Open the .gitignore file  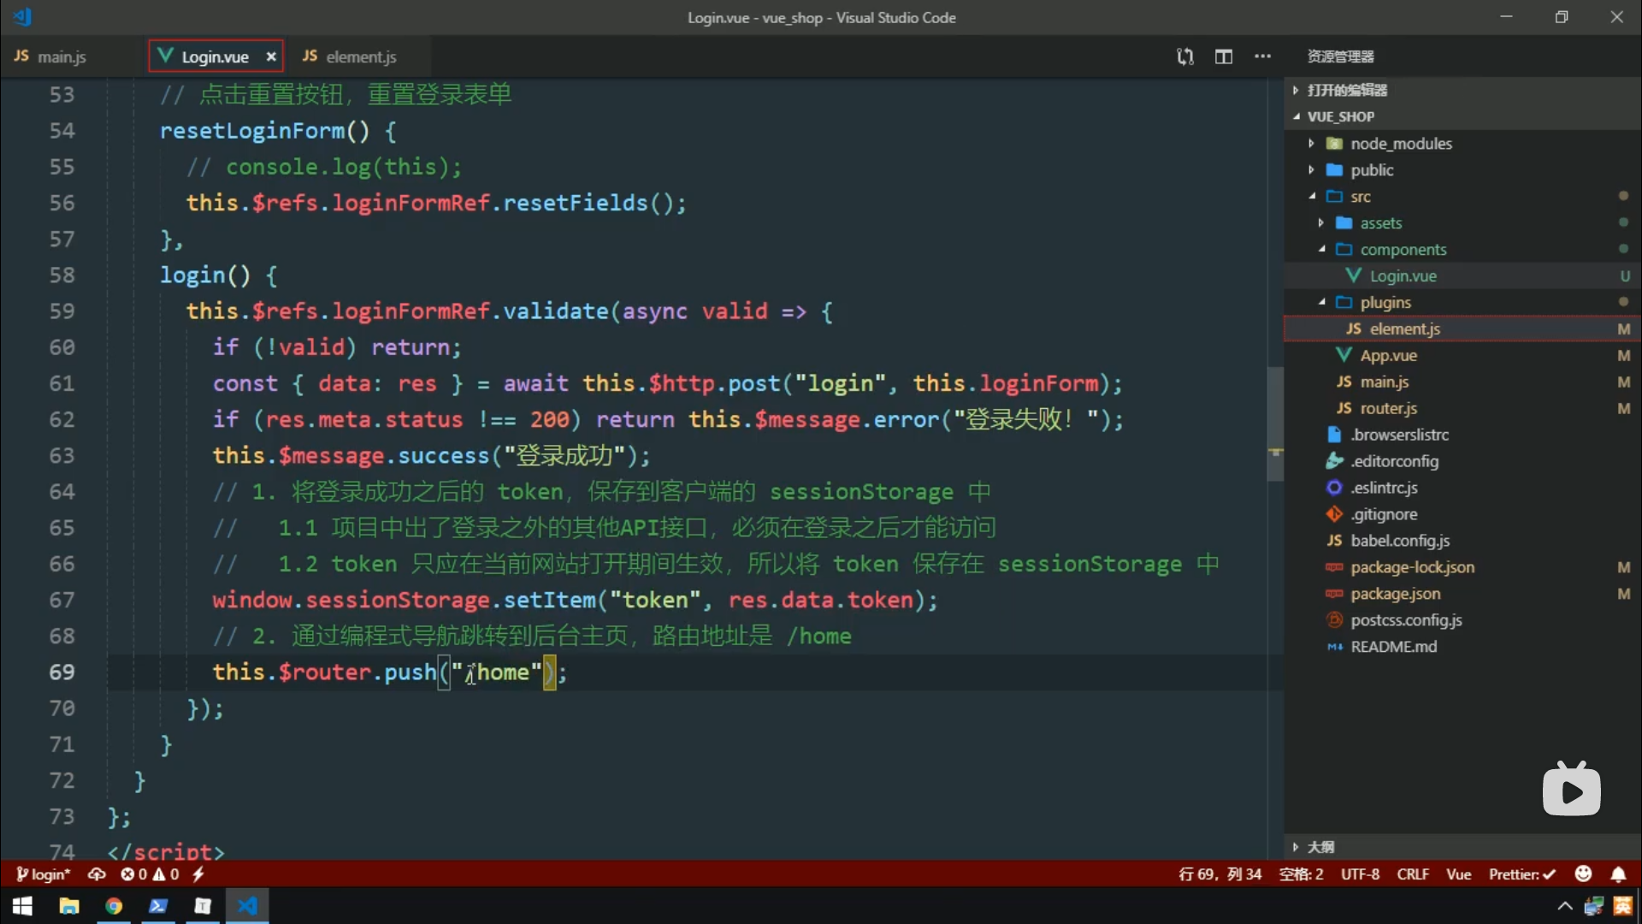(x=1462, y=514)
